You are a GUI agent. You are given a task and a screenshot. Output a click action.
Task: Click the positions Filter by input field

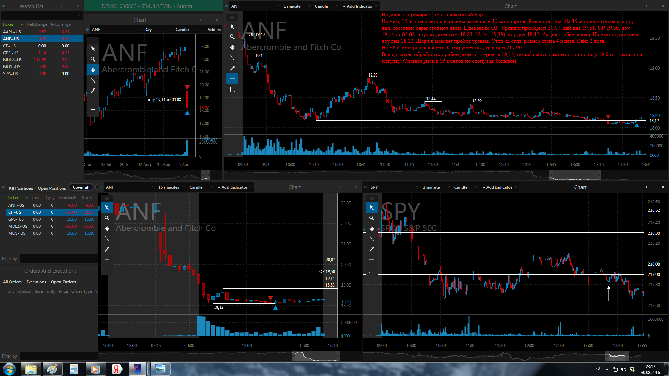tap(58, 258)
